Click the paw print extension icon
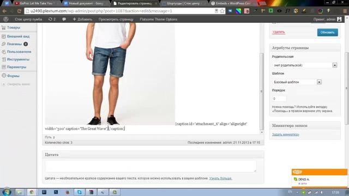This screenshot has height=196, width=349. point(296,11)
